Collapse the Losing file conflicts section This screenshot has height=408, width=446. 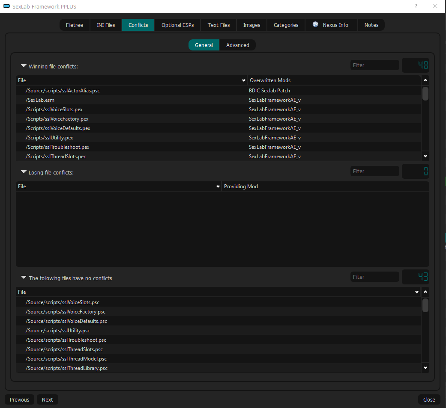pos(24,172)
